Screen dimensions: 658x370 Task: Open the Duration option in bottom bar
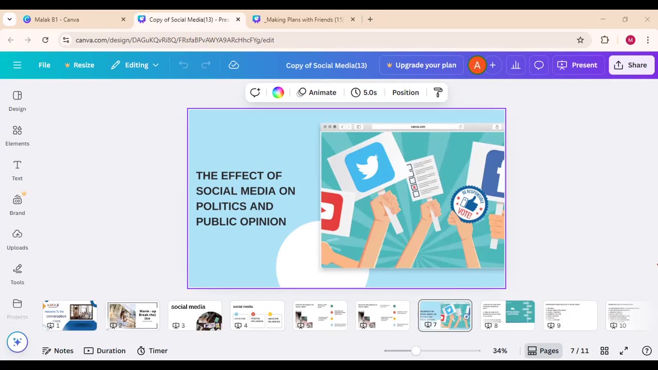pyautogui.click(x=105, y=351)
